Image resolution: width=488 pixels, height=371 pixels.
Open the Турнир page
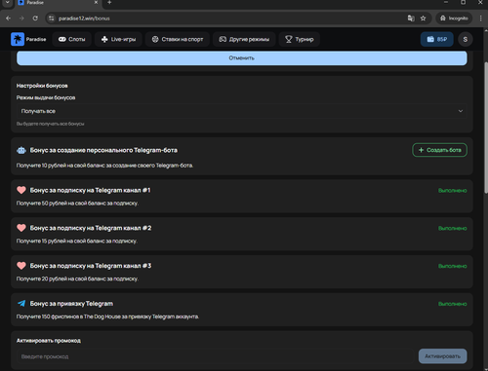(x=300, y=39)
